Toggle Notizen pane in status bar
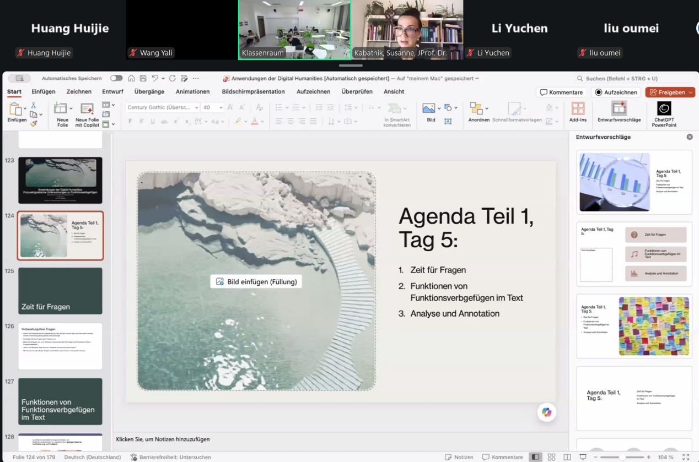The image size is (699, 462). click(459, 457)
